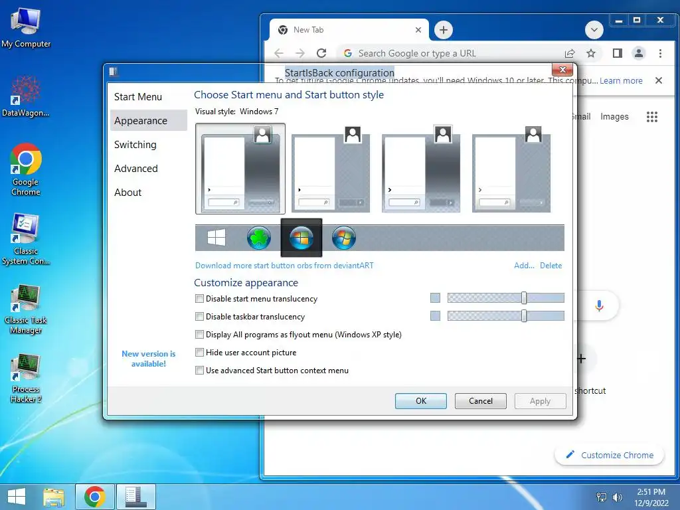Choose the green clover start orb
The height and width of the screenshot is (510, 680).
point(258,238)
